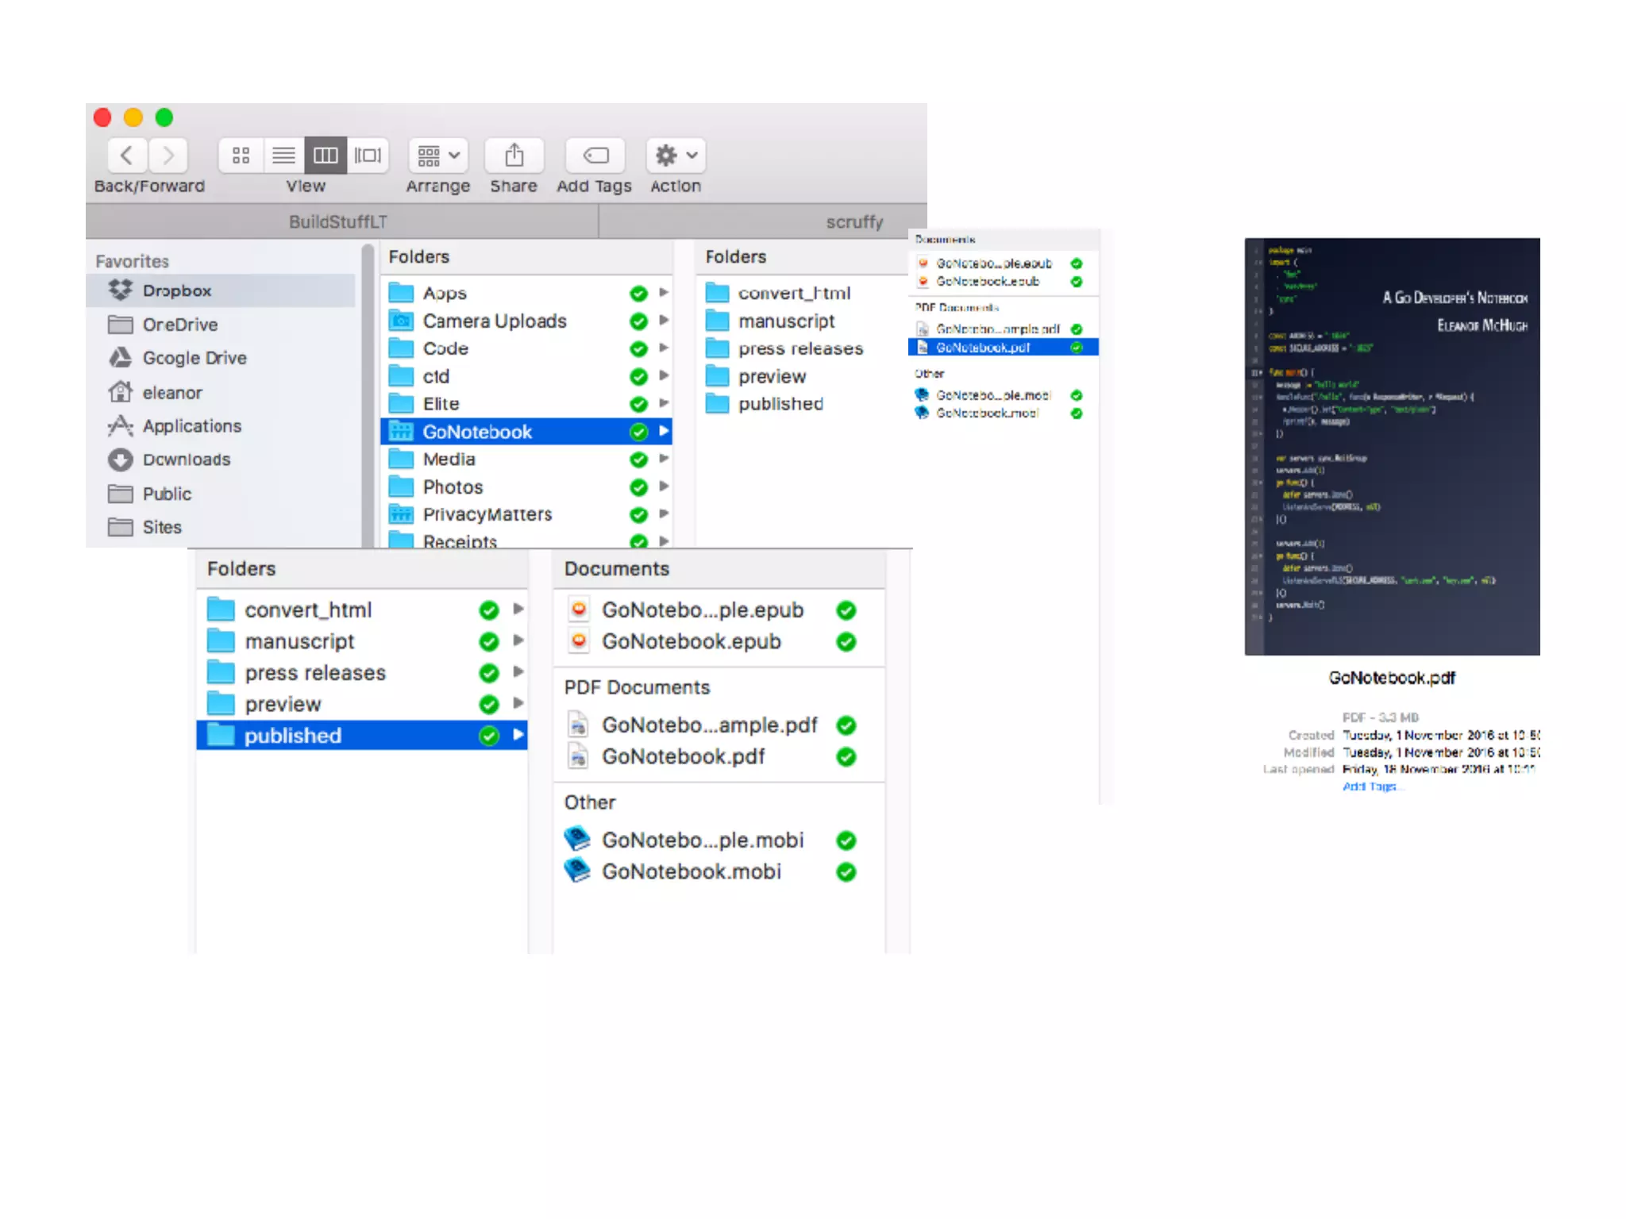
Task: Click the Share toolbar icon
Action: [x=514, y=155]
